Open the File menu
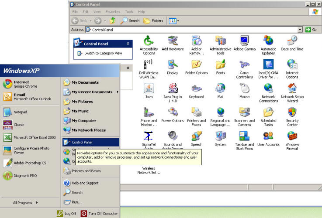 coord(75,12)
